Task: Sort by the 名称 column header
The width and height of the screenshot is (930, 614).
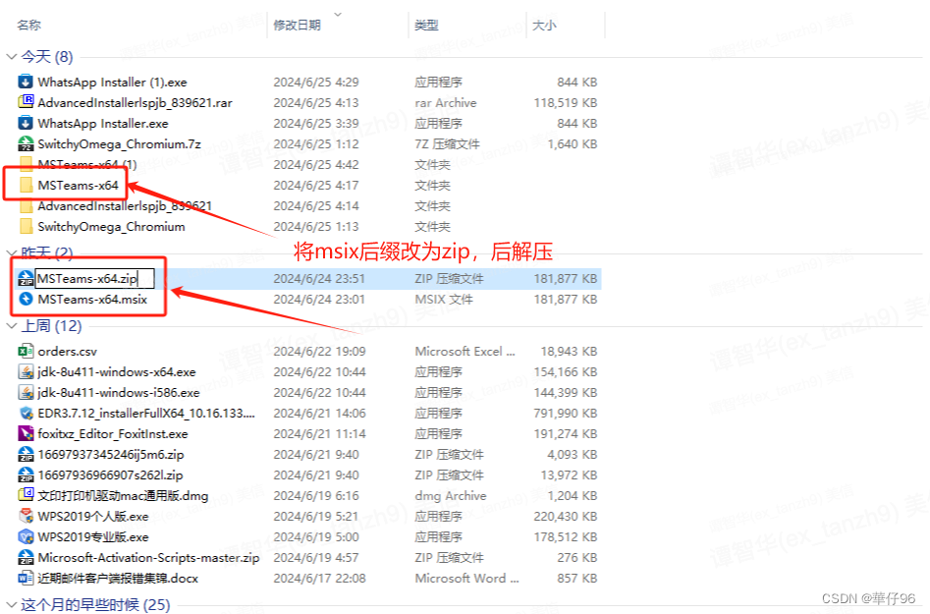Action: coord(29,25)
